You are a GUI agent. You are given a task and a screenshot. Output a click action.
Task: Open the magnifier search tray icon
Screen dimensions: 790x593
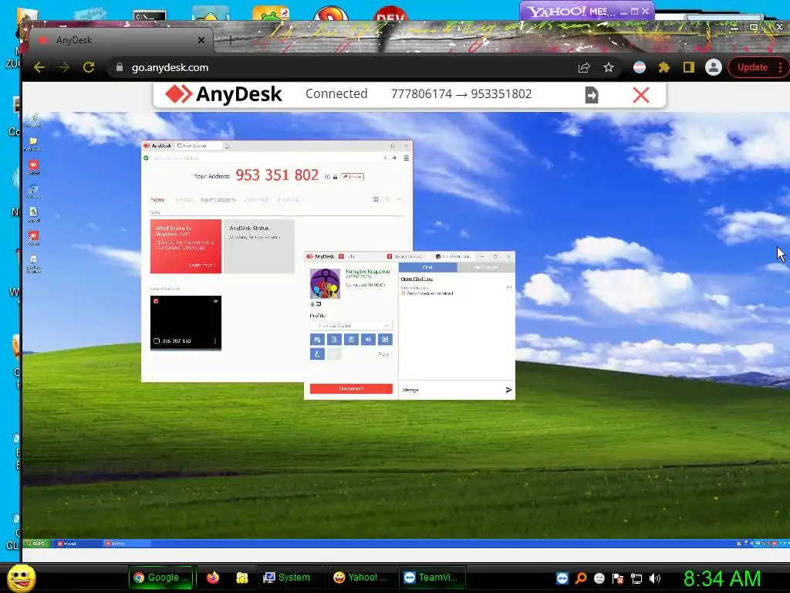coord(581,578)
